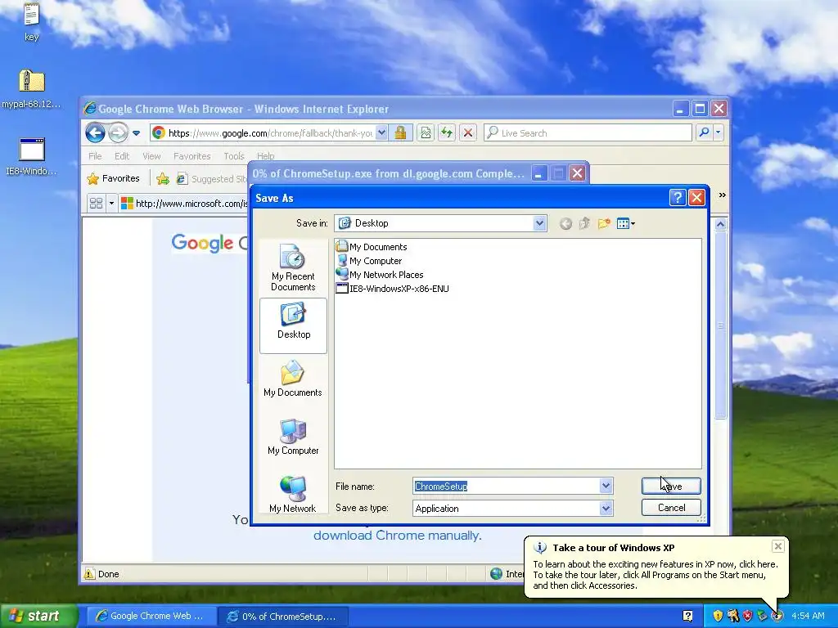
Task: Open Suggested Sites link in favorites bar
Action: coord(212,179)
